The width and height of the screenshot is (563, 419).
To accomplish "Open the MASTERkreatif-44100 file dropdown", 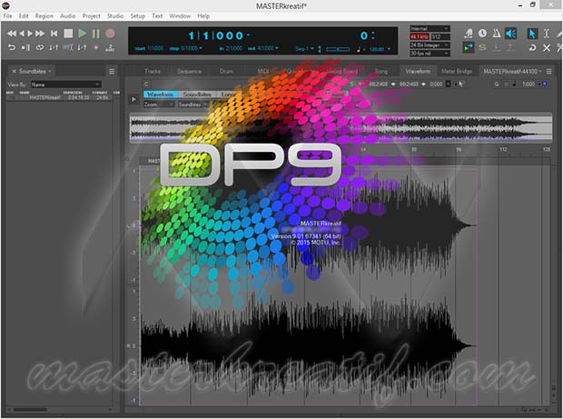I will point(512,71).
